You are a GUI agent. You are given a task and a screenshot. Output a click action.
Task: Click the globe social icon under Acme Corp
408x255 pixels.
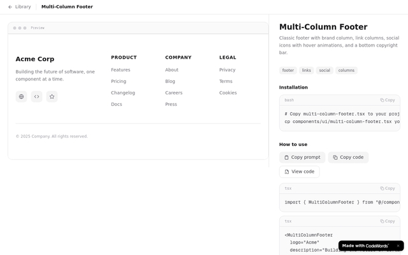21,96
